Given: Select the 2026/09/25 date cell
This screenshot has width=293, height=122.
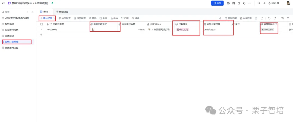Looking at the screenshot, I should (217, 29).
